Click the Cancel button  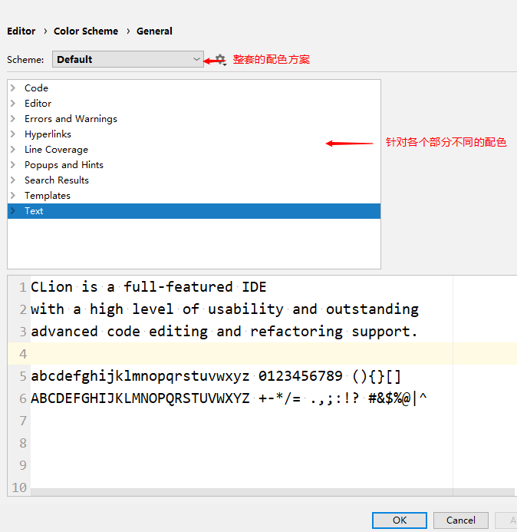click(460, 520)
